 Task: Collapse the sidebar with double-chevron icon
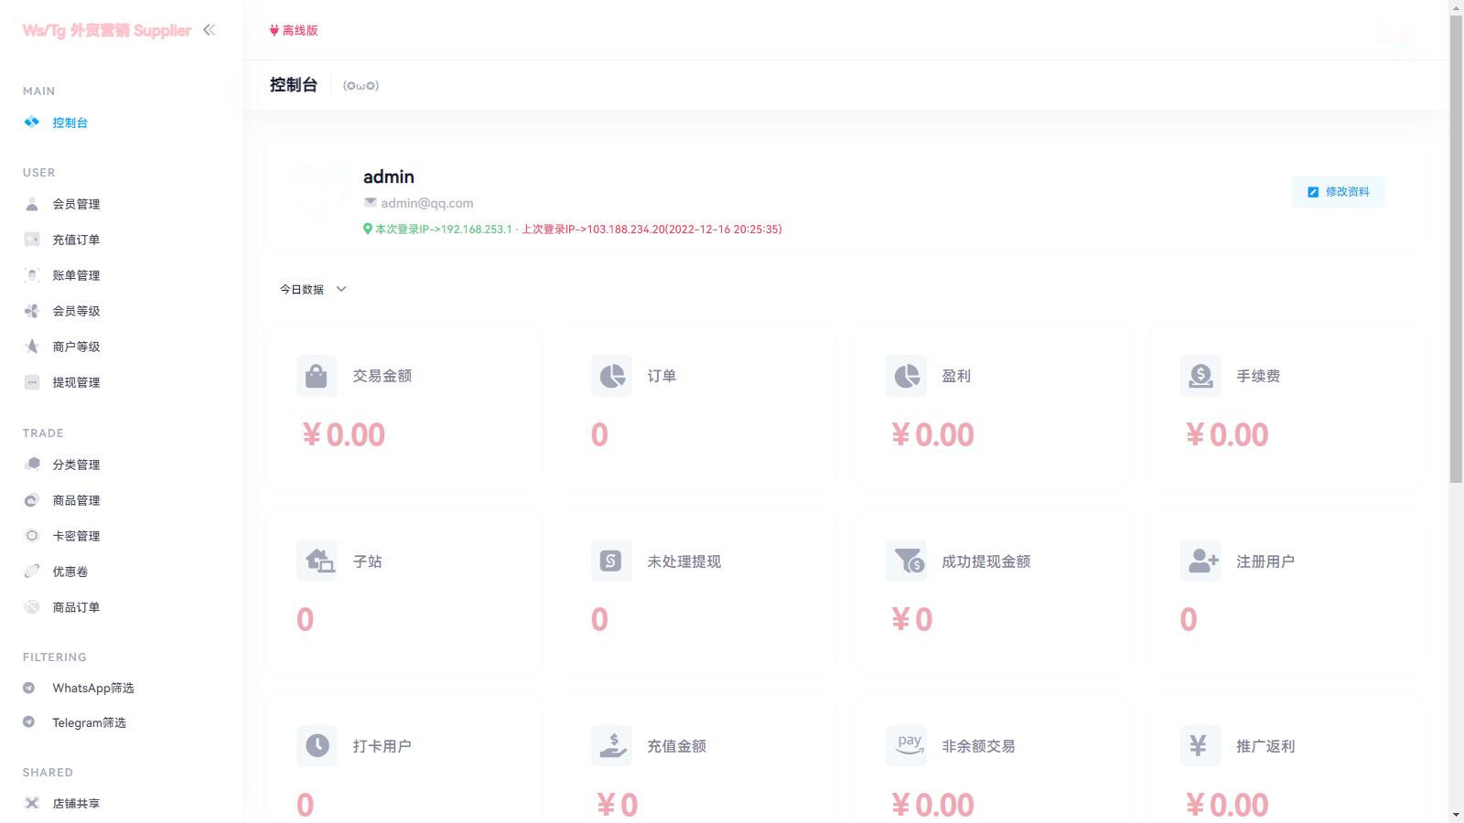pos(210,30)
